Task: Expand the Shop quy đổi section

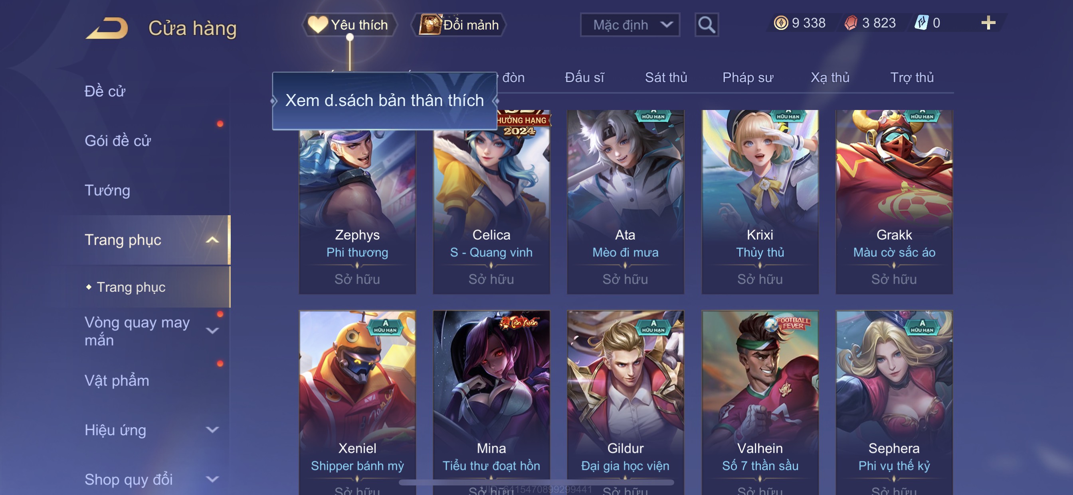Action: click(x=212, y=479)
